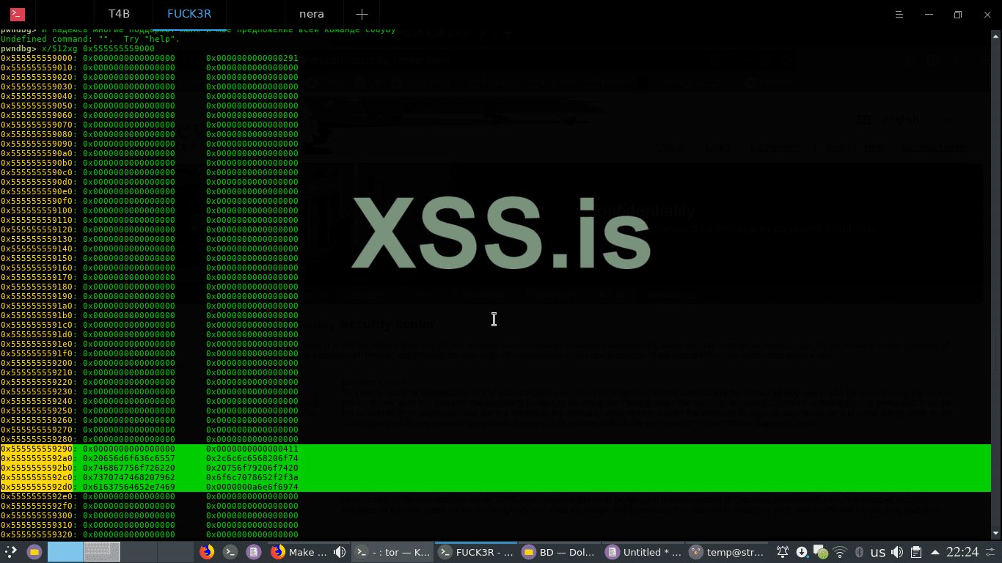
Task: Close the terminal window
Action: [987, 14]
